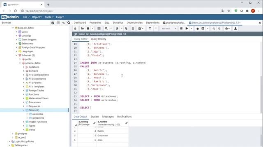
Task: Switch to the SQL tab
Action: pos(107,23)
